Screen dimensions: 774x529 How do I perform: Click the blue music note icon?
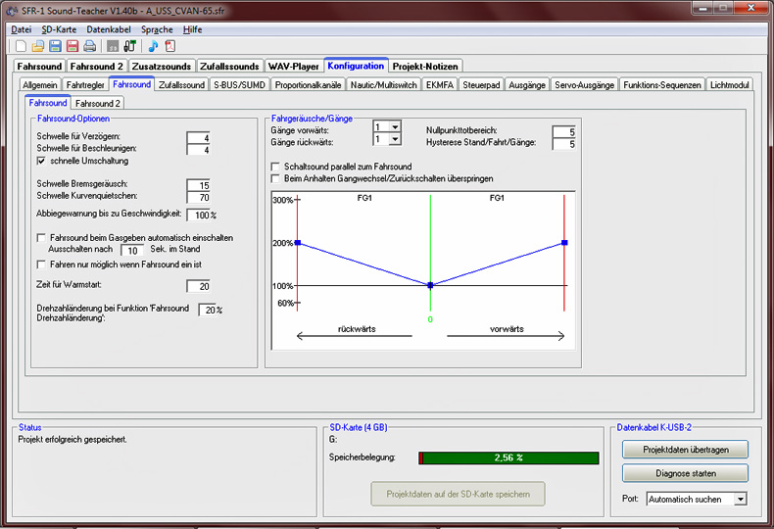coord(153,46)
